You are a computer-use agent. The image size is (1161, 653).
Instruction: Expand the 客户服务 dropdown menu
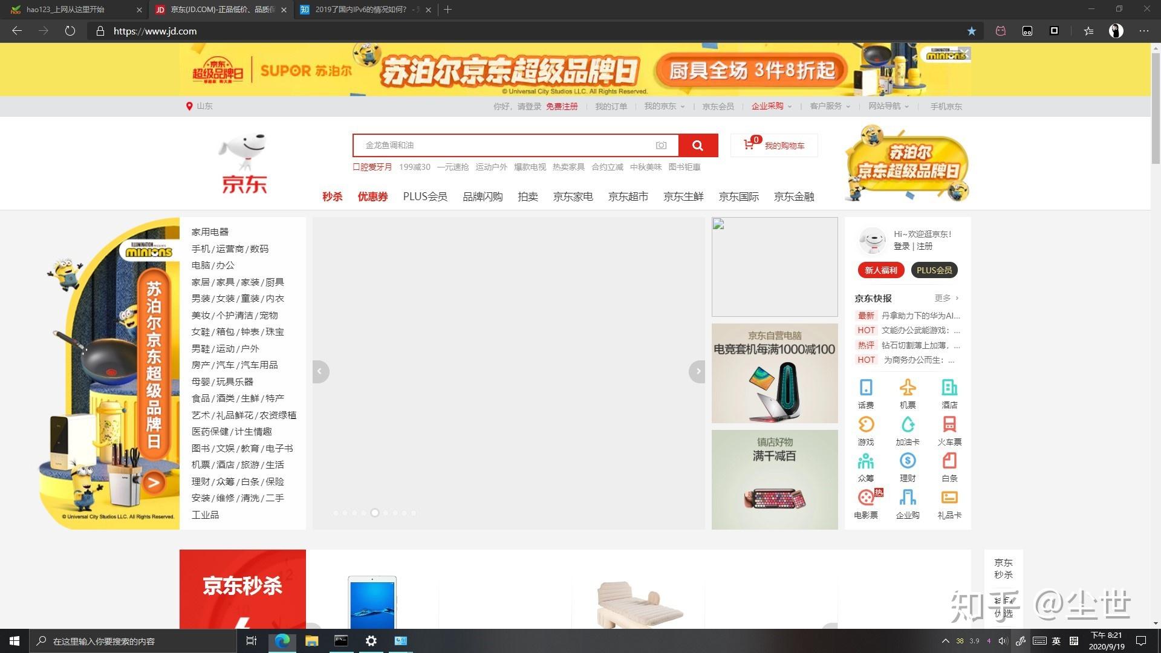829,106
